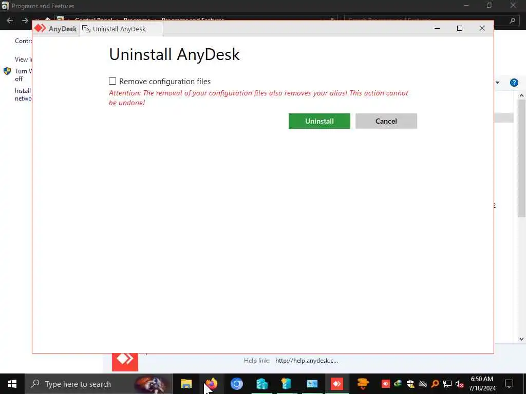This screenshot has width=526, height=394.
Task: Click the network tray icon
Action: [447, 384]
